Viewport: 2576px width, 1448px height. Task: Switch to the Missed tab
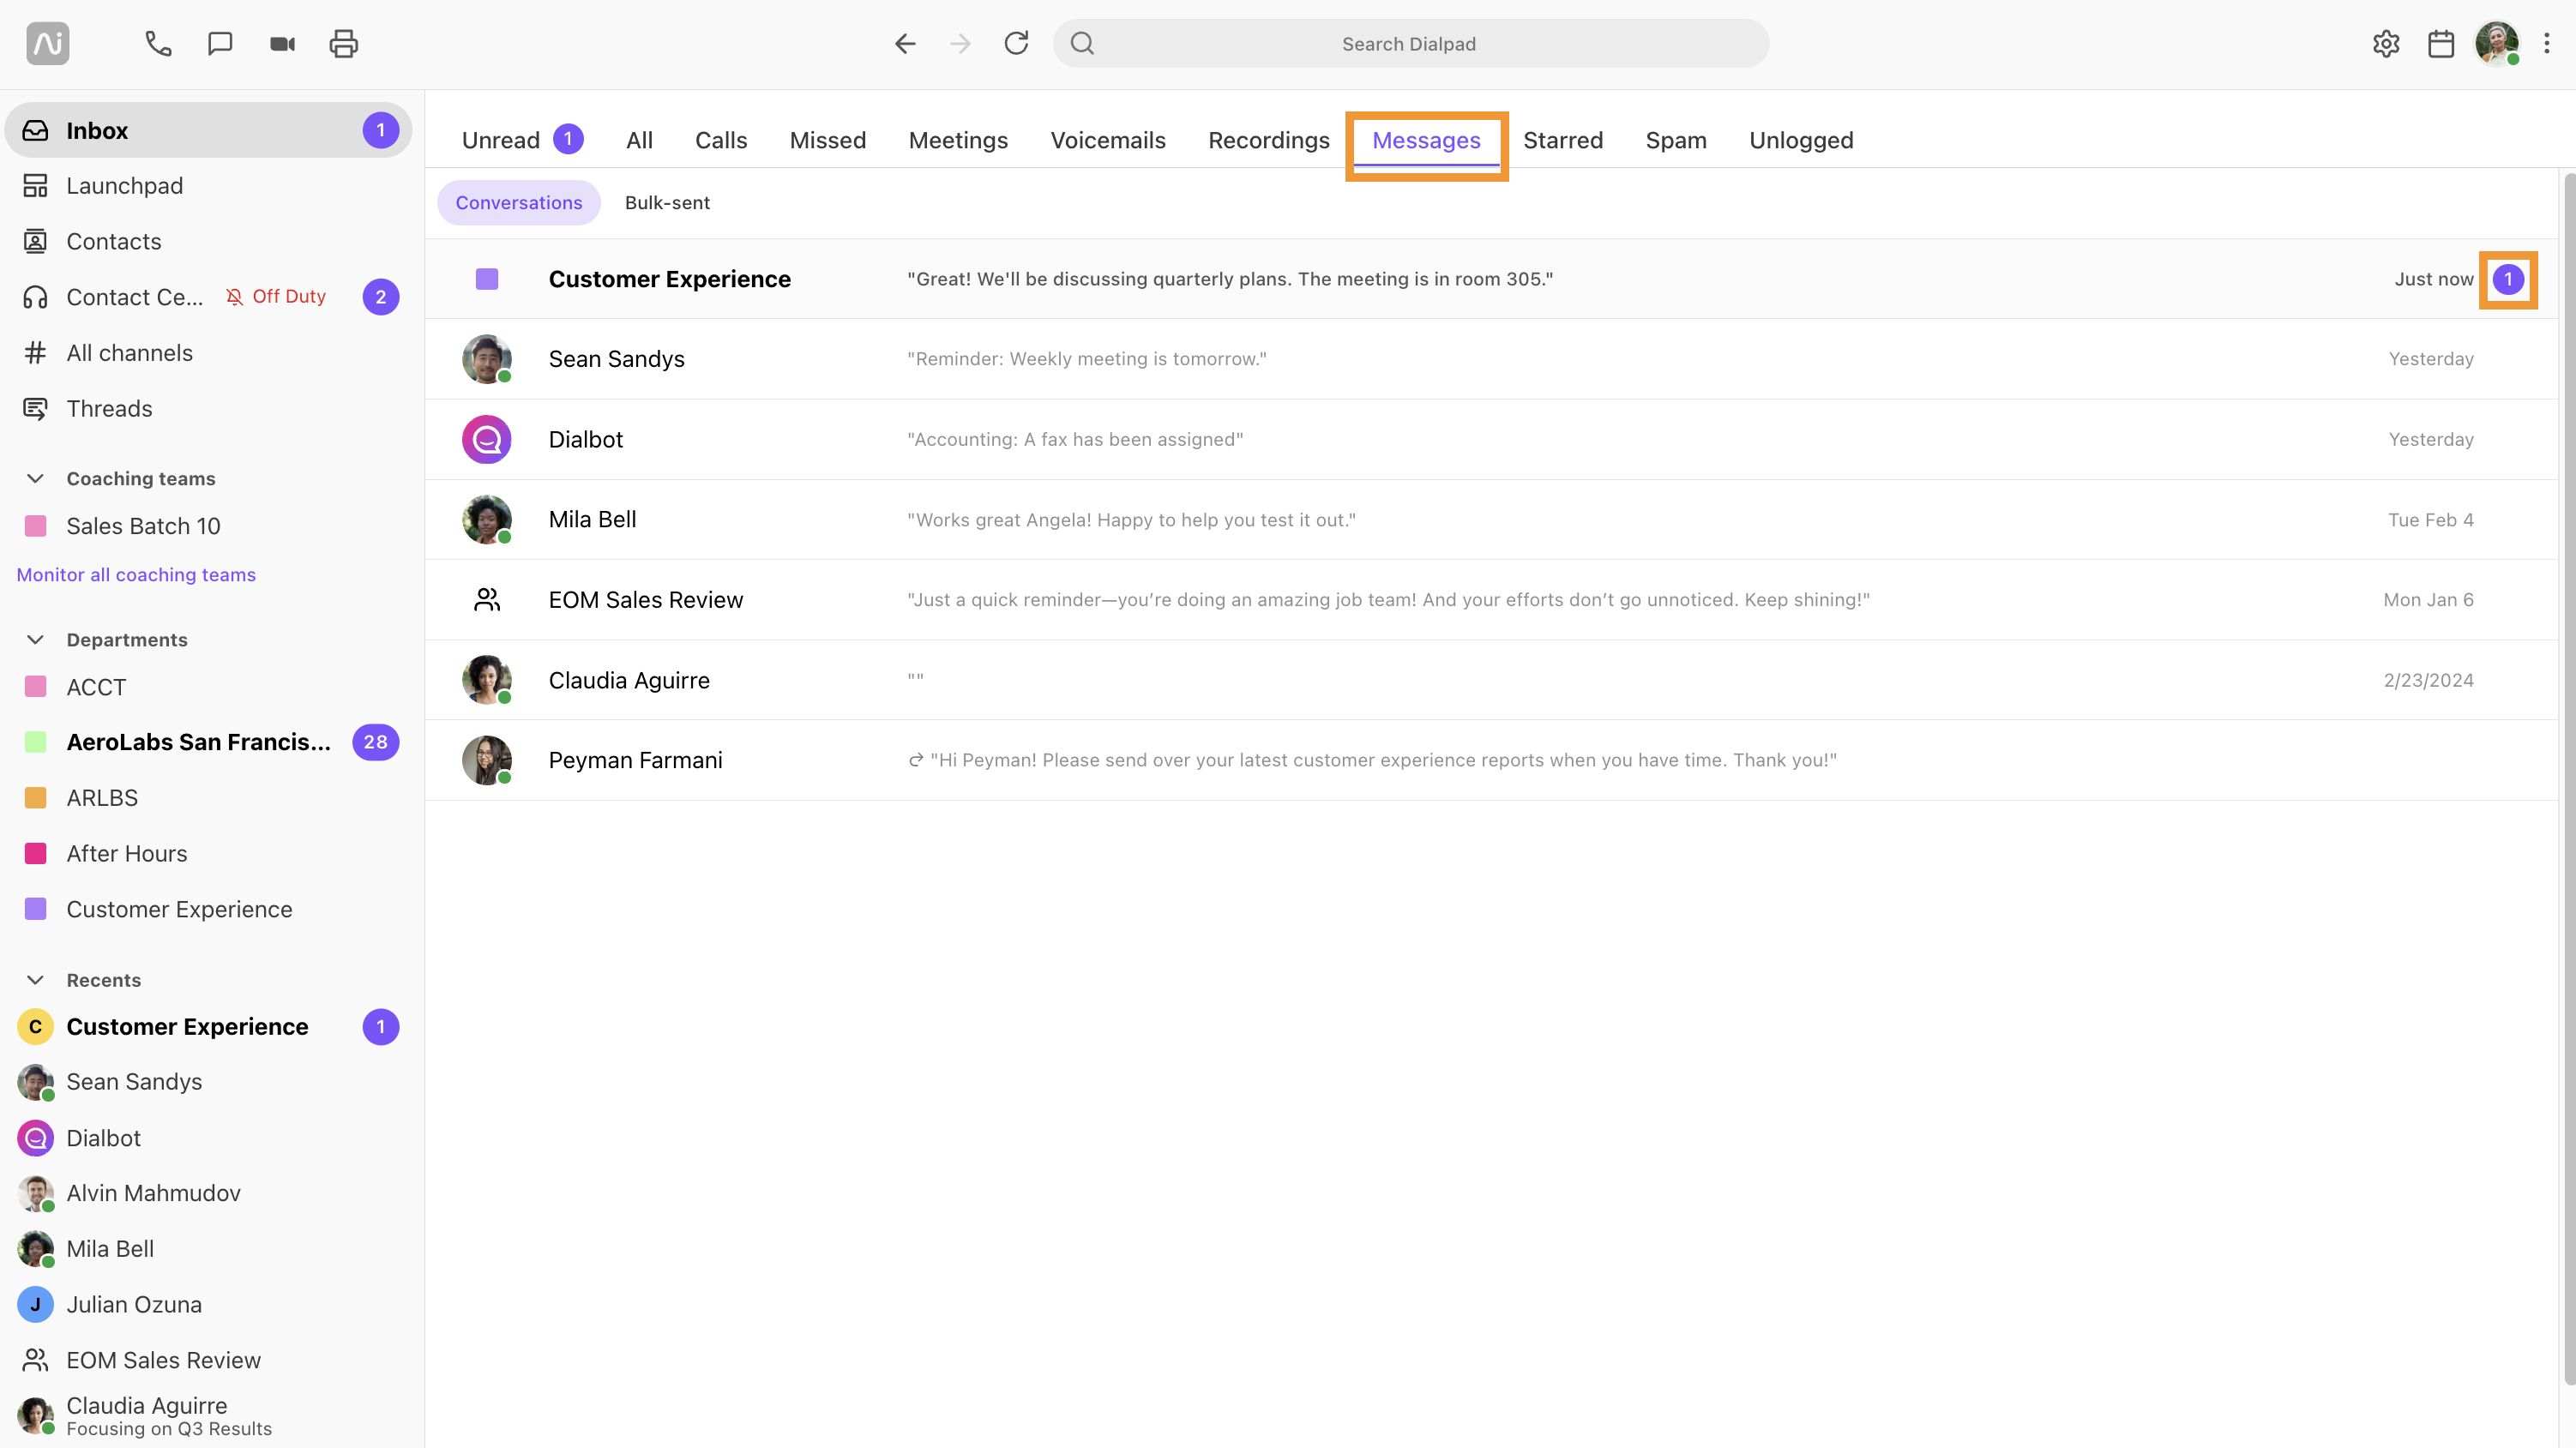coord(828,140)
